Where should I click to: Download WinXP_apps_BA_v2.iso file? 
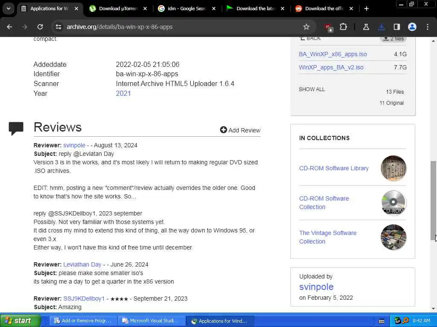point(331,67)
